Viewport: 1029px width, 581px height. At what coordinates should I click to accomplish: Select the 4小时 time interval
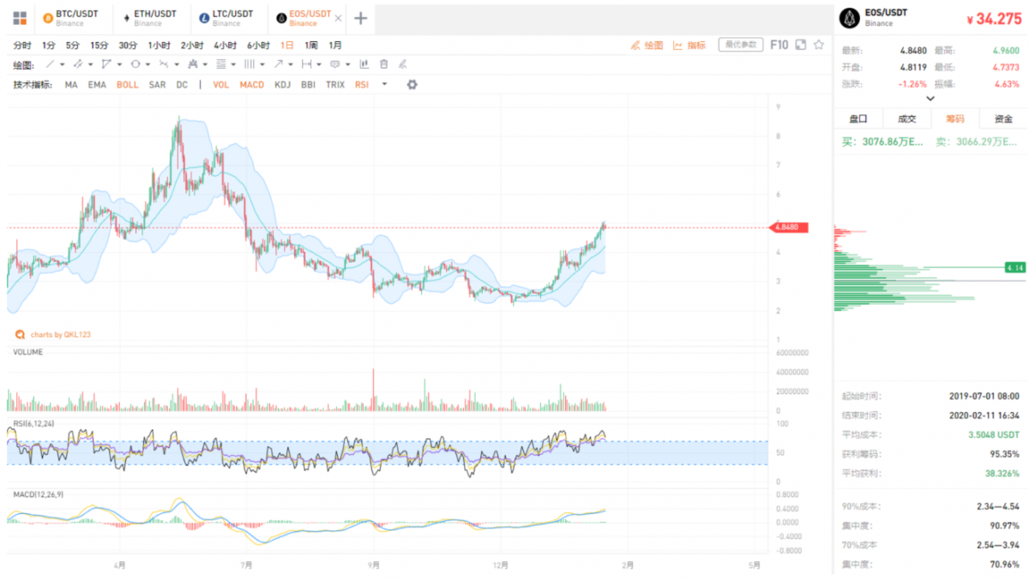pyautogui.click(x=226, y=45)
